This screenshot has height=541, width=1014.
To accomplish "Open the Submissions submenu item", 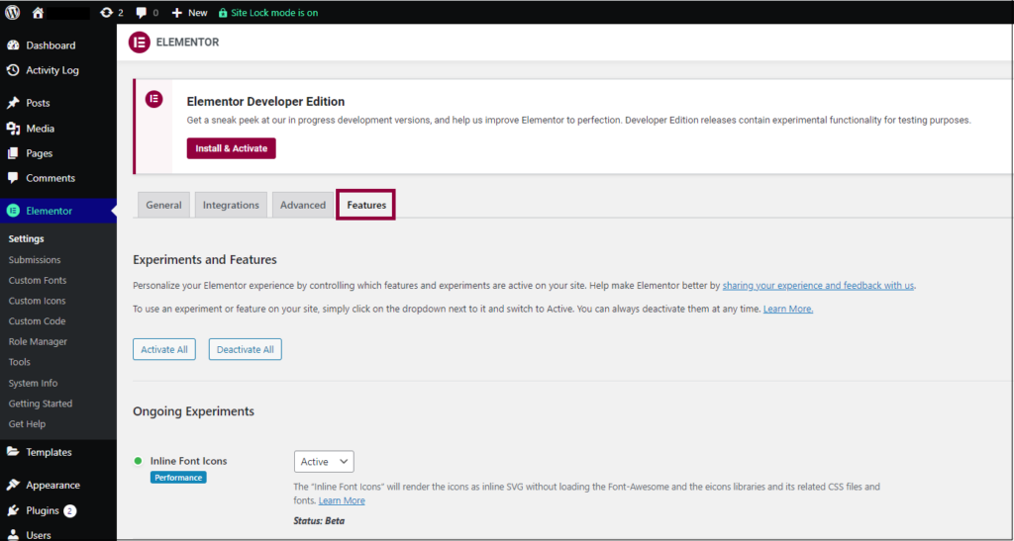I will pos(35,259).
